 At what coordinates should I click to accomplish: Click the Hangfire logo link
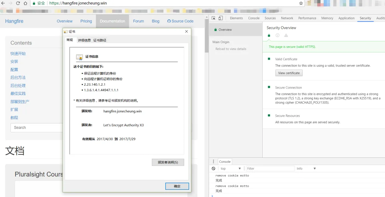(x=14, y=21)
